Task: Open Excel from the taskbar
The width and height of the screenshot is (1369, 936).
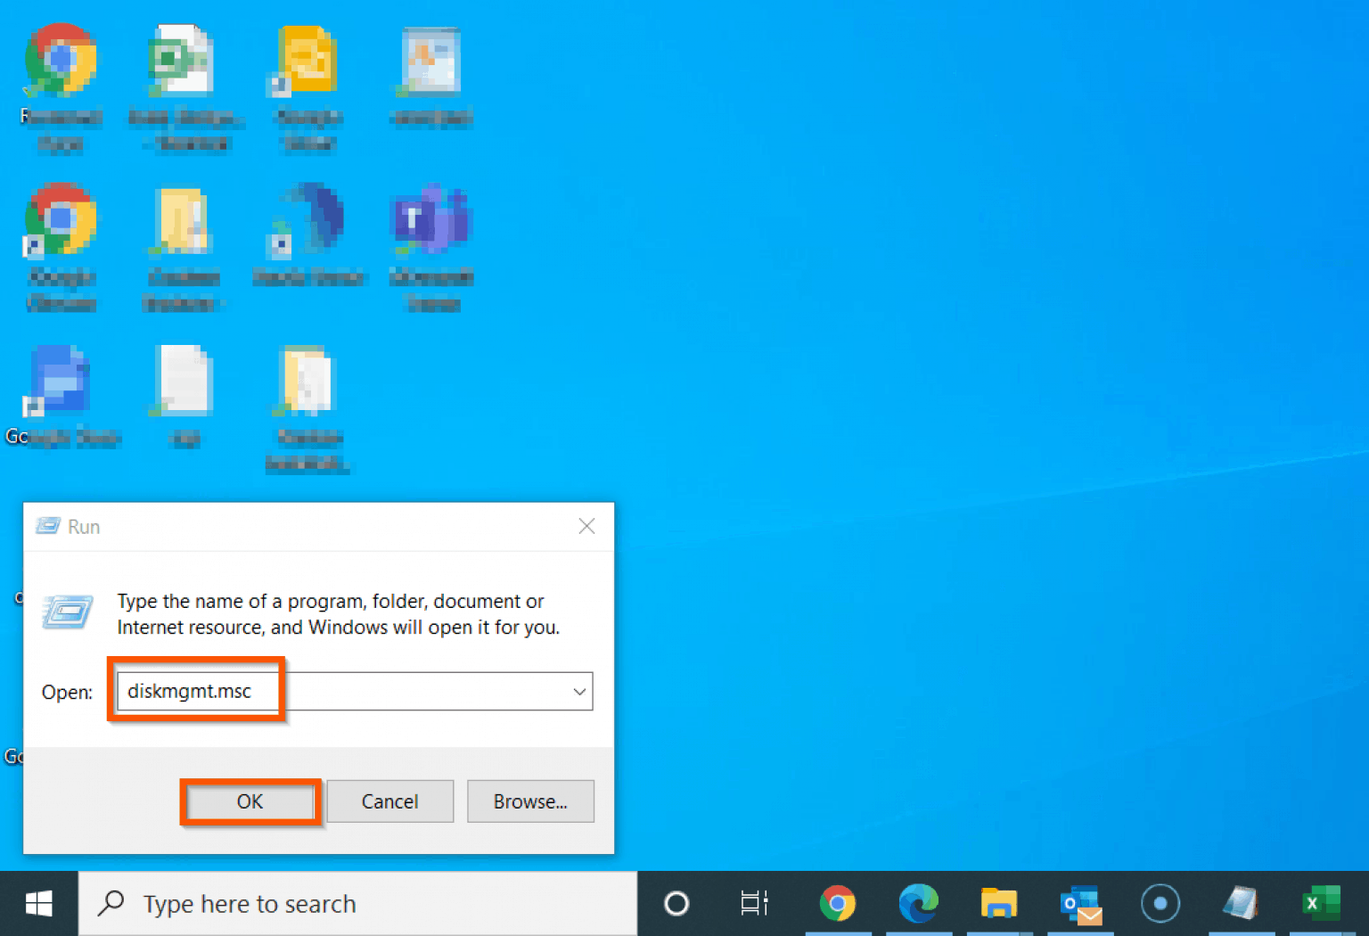Action: [1322, 903]
